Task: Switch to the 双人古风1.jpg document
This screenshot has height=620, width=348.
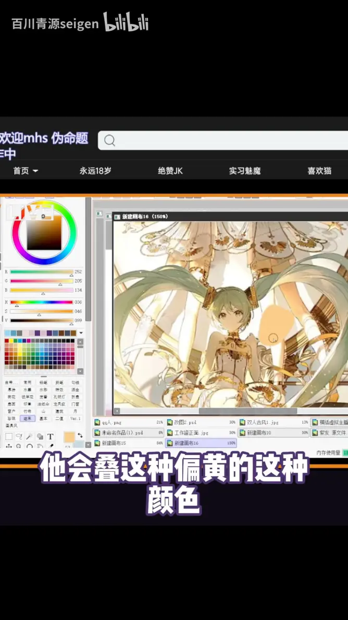Action: (x=274, y=422)
